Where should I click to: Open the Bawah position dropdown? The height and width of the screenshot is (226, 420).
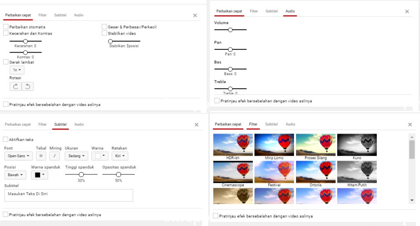click(15, 175)
